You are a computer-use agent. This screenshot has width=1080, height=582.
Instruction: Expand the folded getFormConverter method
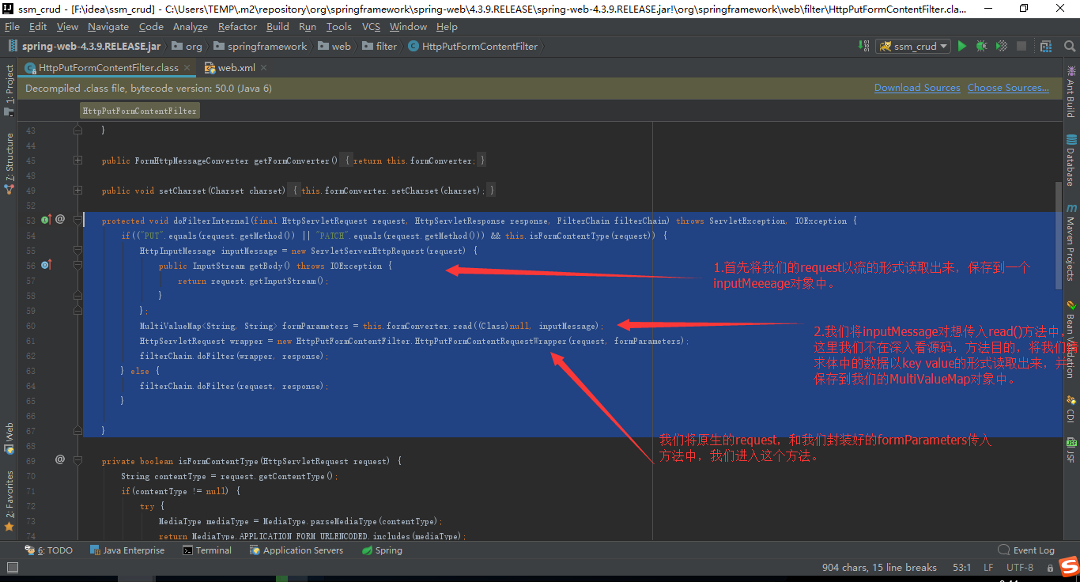[x=77, y=161]
